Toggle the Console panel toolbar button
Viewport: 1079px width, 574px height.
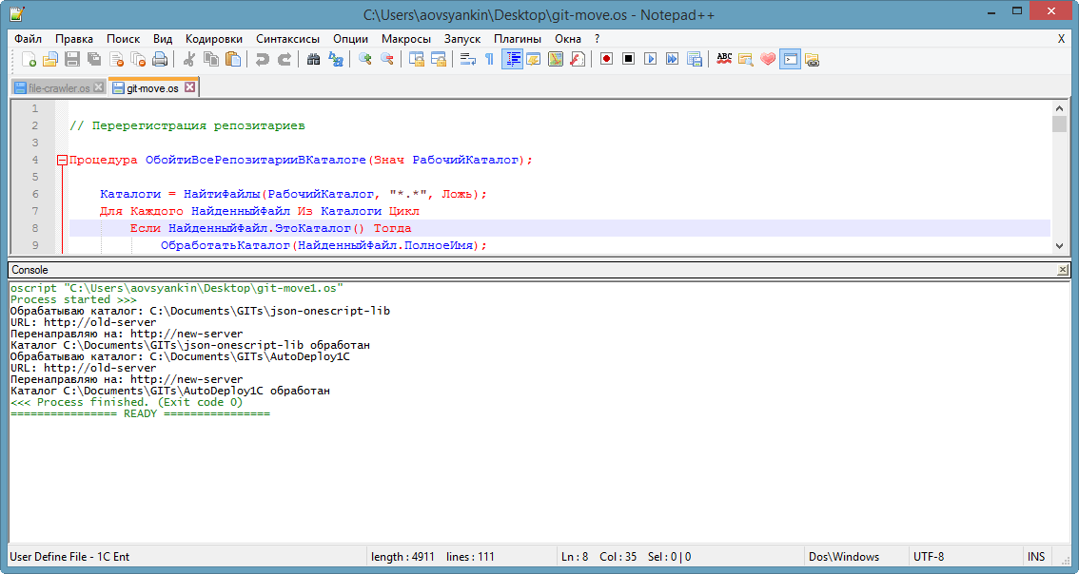[790, 60]
